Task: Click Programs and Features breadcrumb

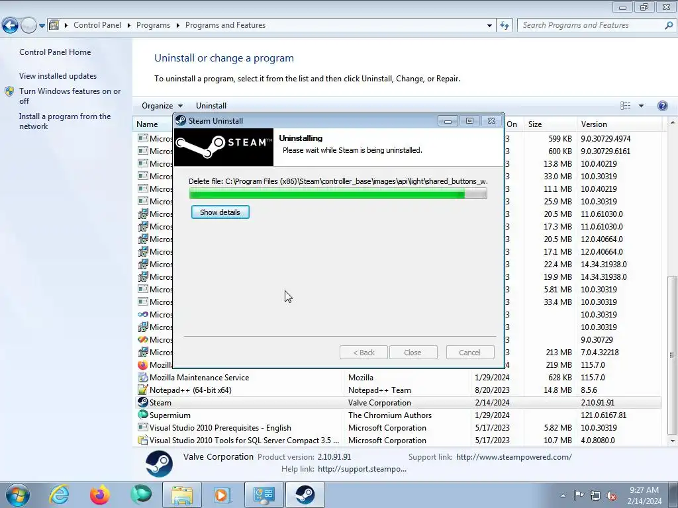Action: pos(225,25)
